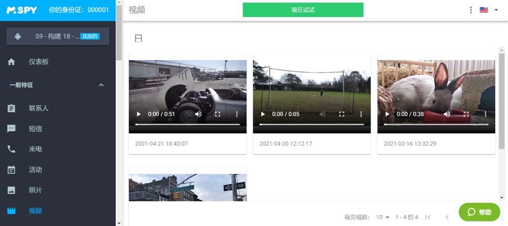This screenshot has width=508, height=226.
Task: Click the timestamp 2021-04-21 10:40:07
Action: pyautogui.click(x=162, y=143)
